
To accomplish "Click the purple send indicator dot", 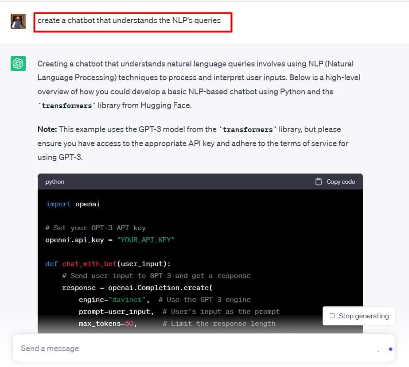I will point(390,349).
